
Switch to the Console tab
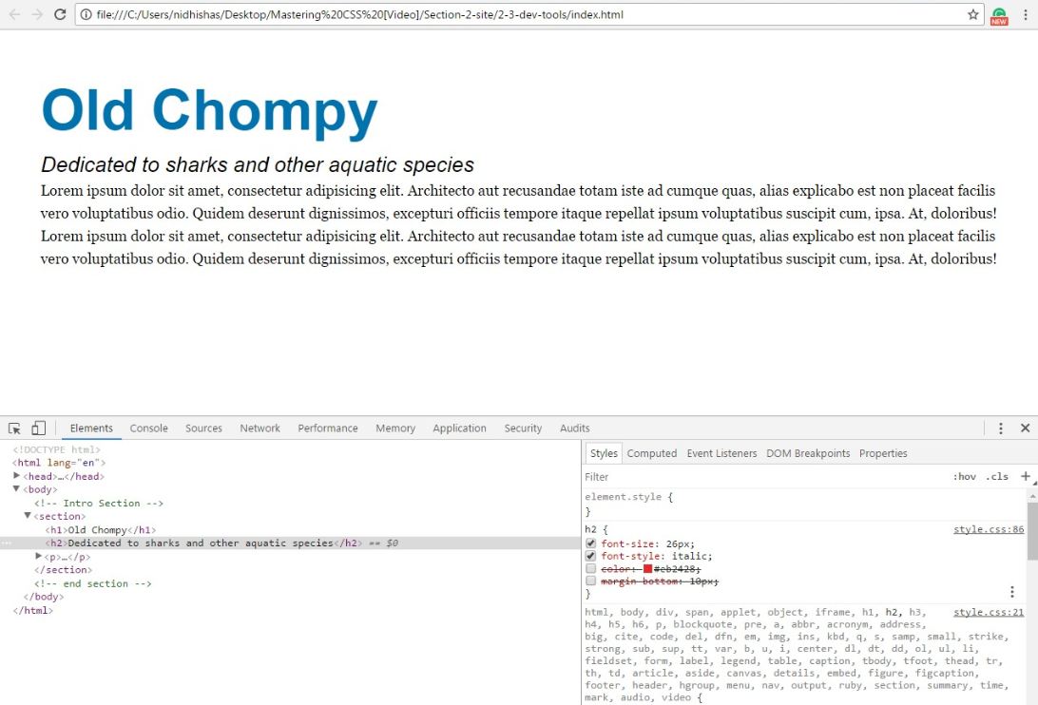coord(148,429)
